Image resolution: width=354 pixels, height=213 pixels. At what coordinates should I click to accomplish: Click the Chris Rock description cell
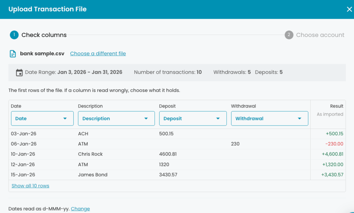(x=90, y=154)
